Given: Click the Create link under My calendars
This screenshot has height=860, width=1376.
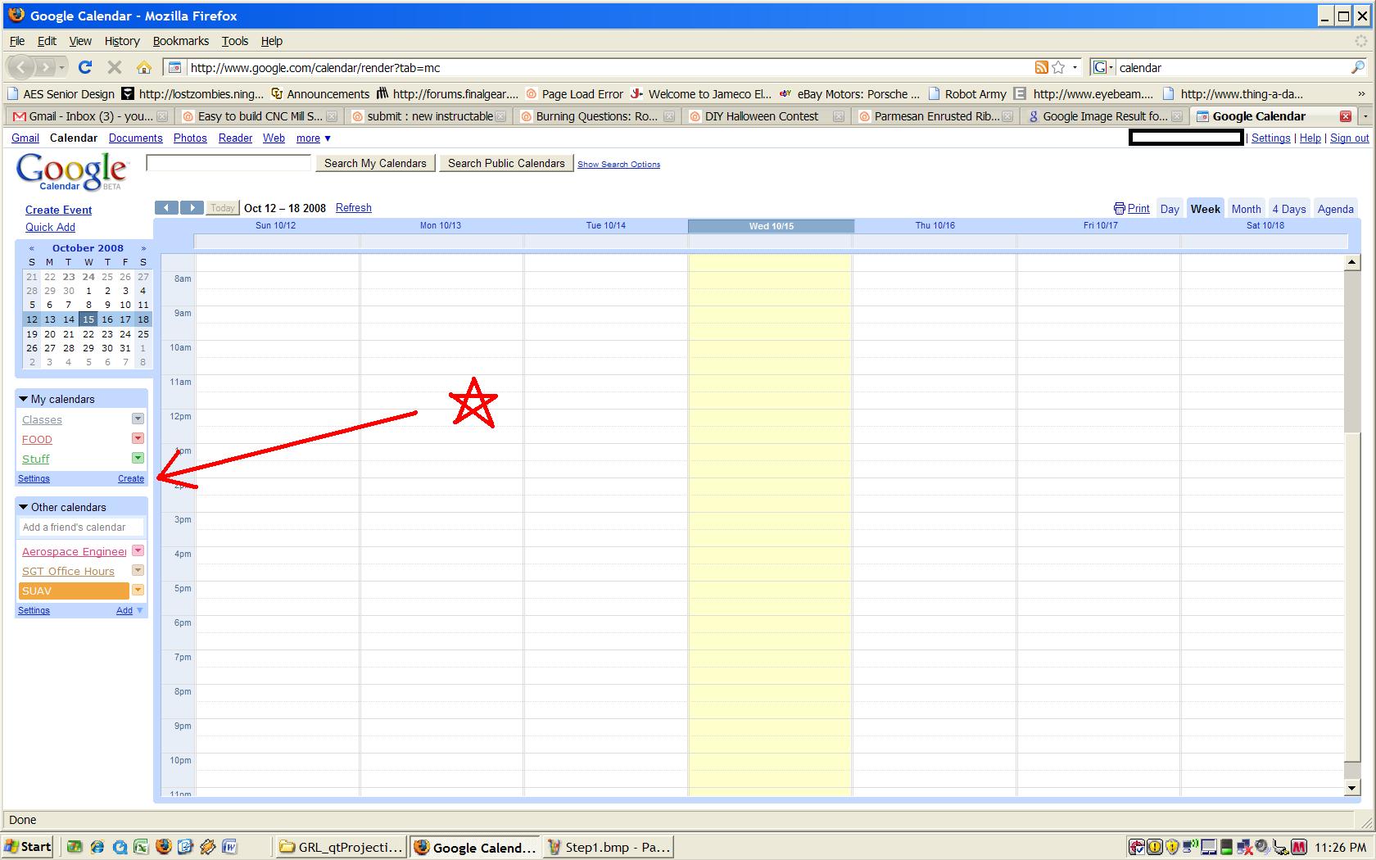Looking at the screenshot, I should 131,478.
